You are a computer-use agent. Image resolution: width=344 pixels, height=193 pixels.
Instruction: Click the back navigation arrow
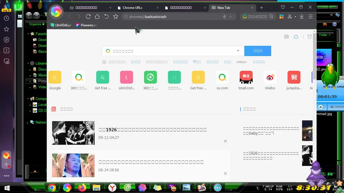tap(70, 17)
